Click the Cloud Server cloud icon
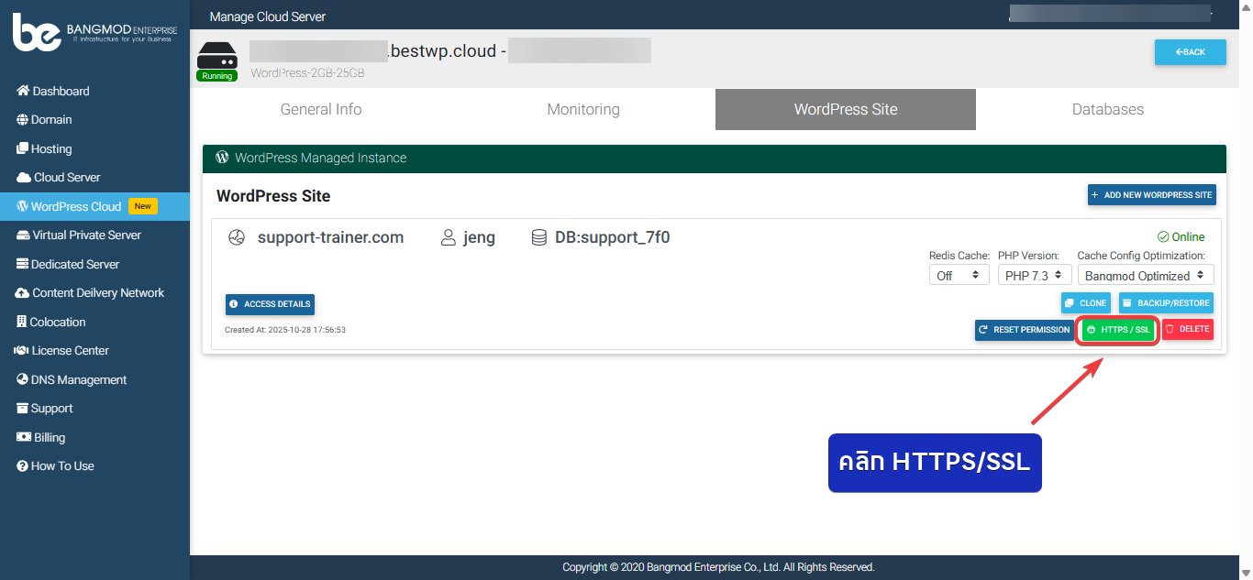The image size is (1253, 580). pos(24,178)
